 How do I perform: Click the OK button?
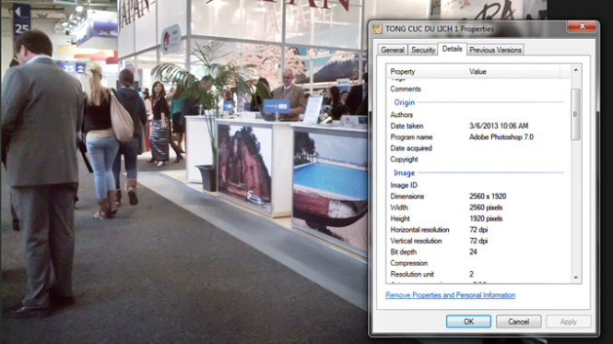[x=468, y=322]
